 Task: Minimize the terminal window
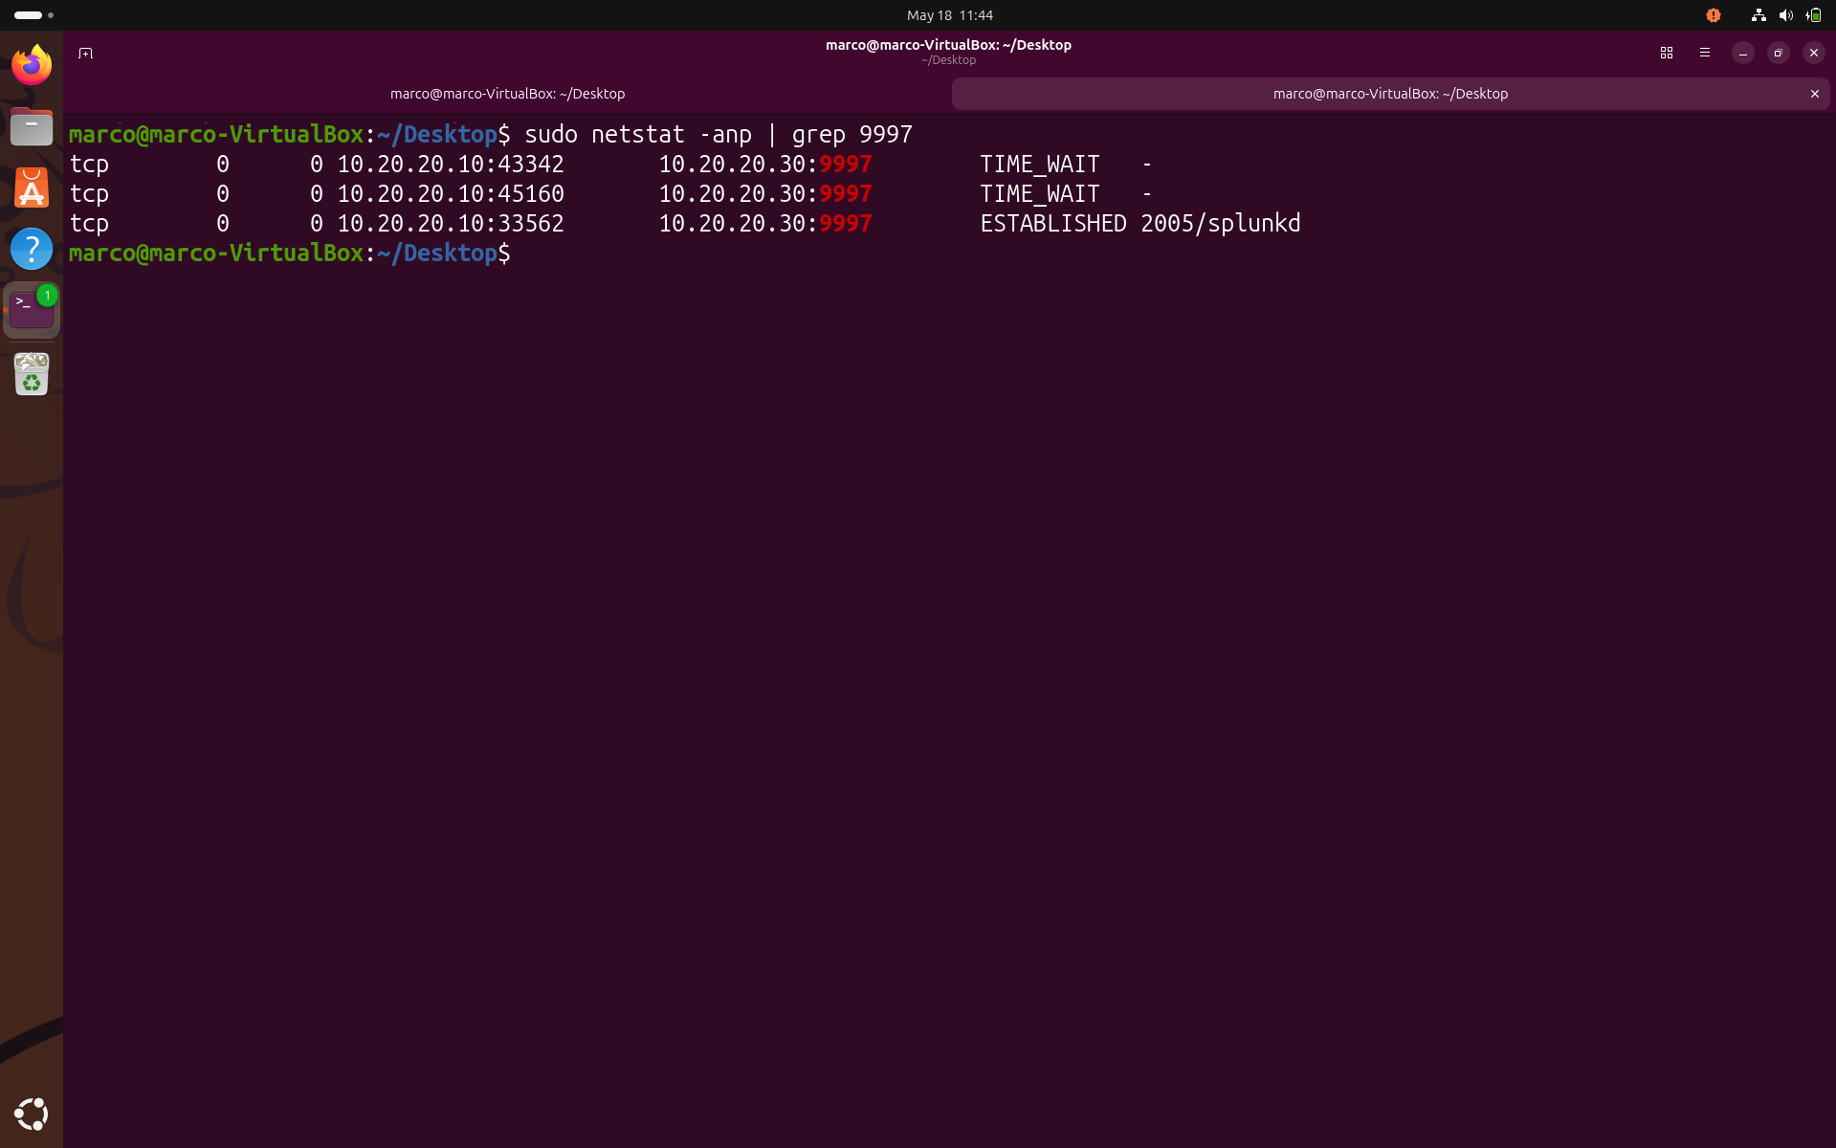(x=1742, y=53)
